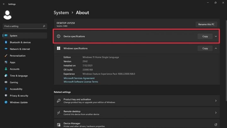Click the search magnifier icon
Viewport: 227px width, 128px height.
[x=44, y=26]
